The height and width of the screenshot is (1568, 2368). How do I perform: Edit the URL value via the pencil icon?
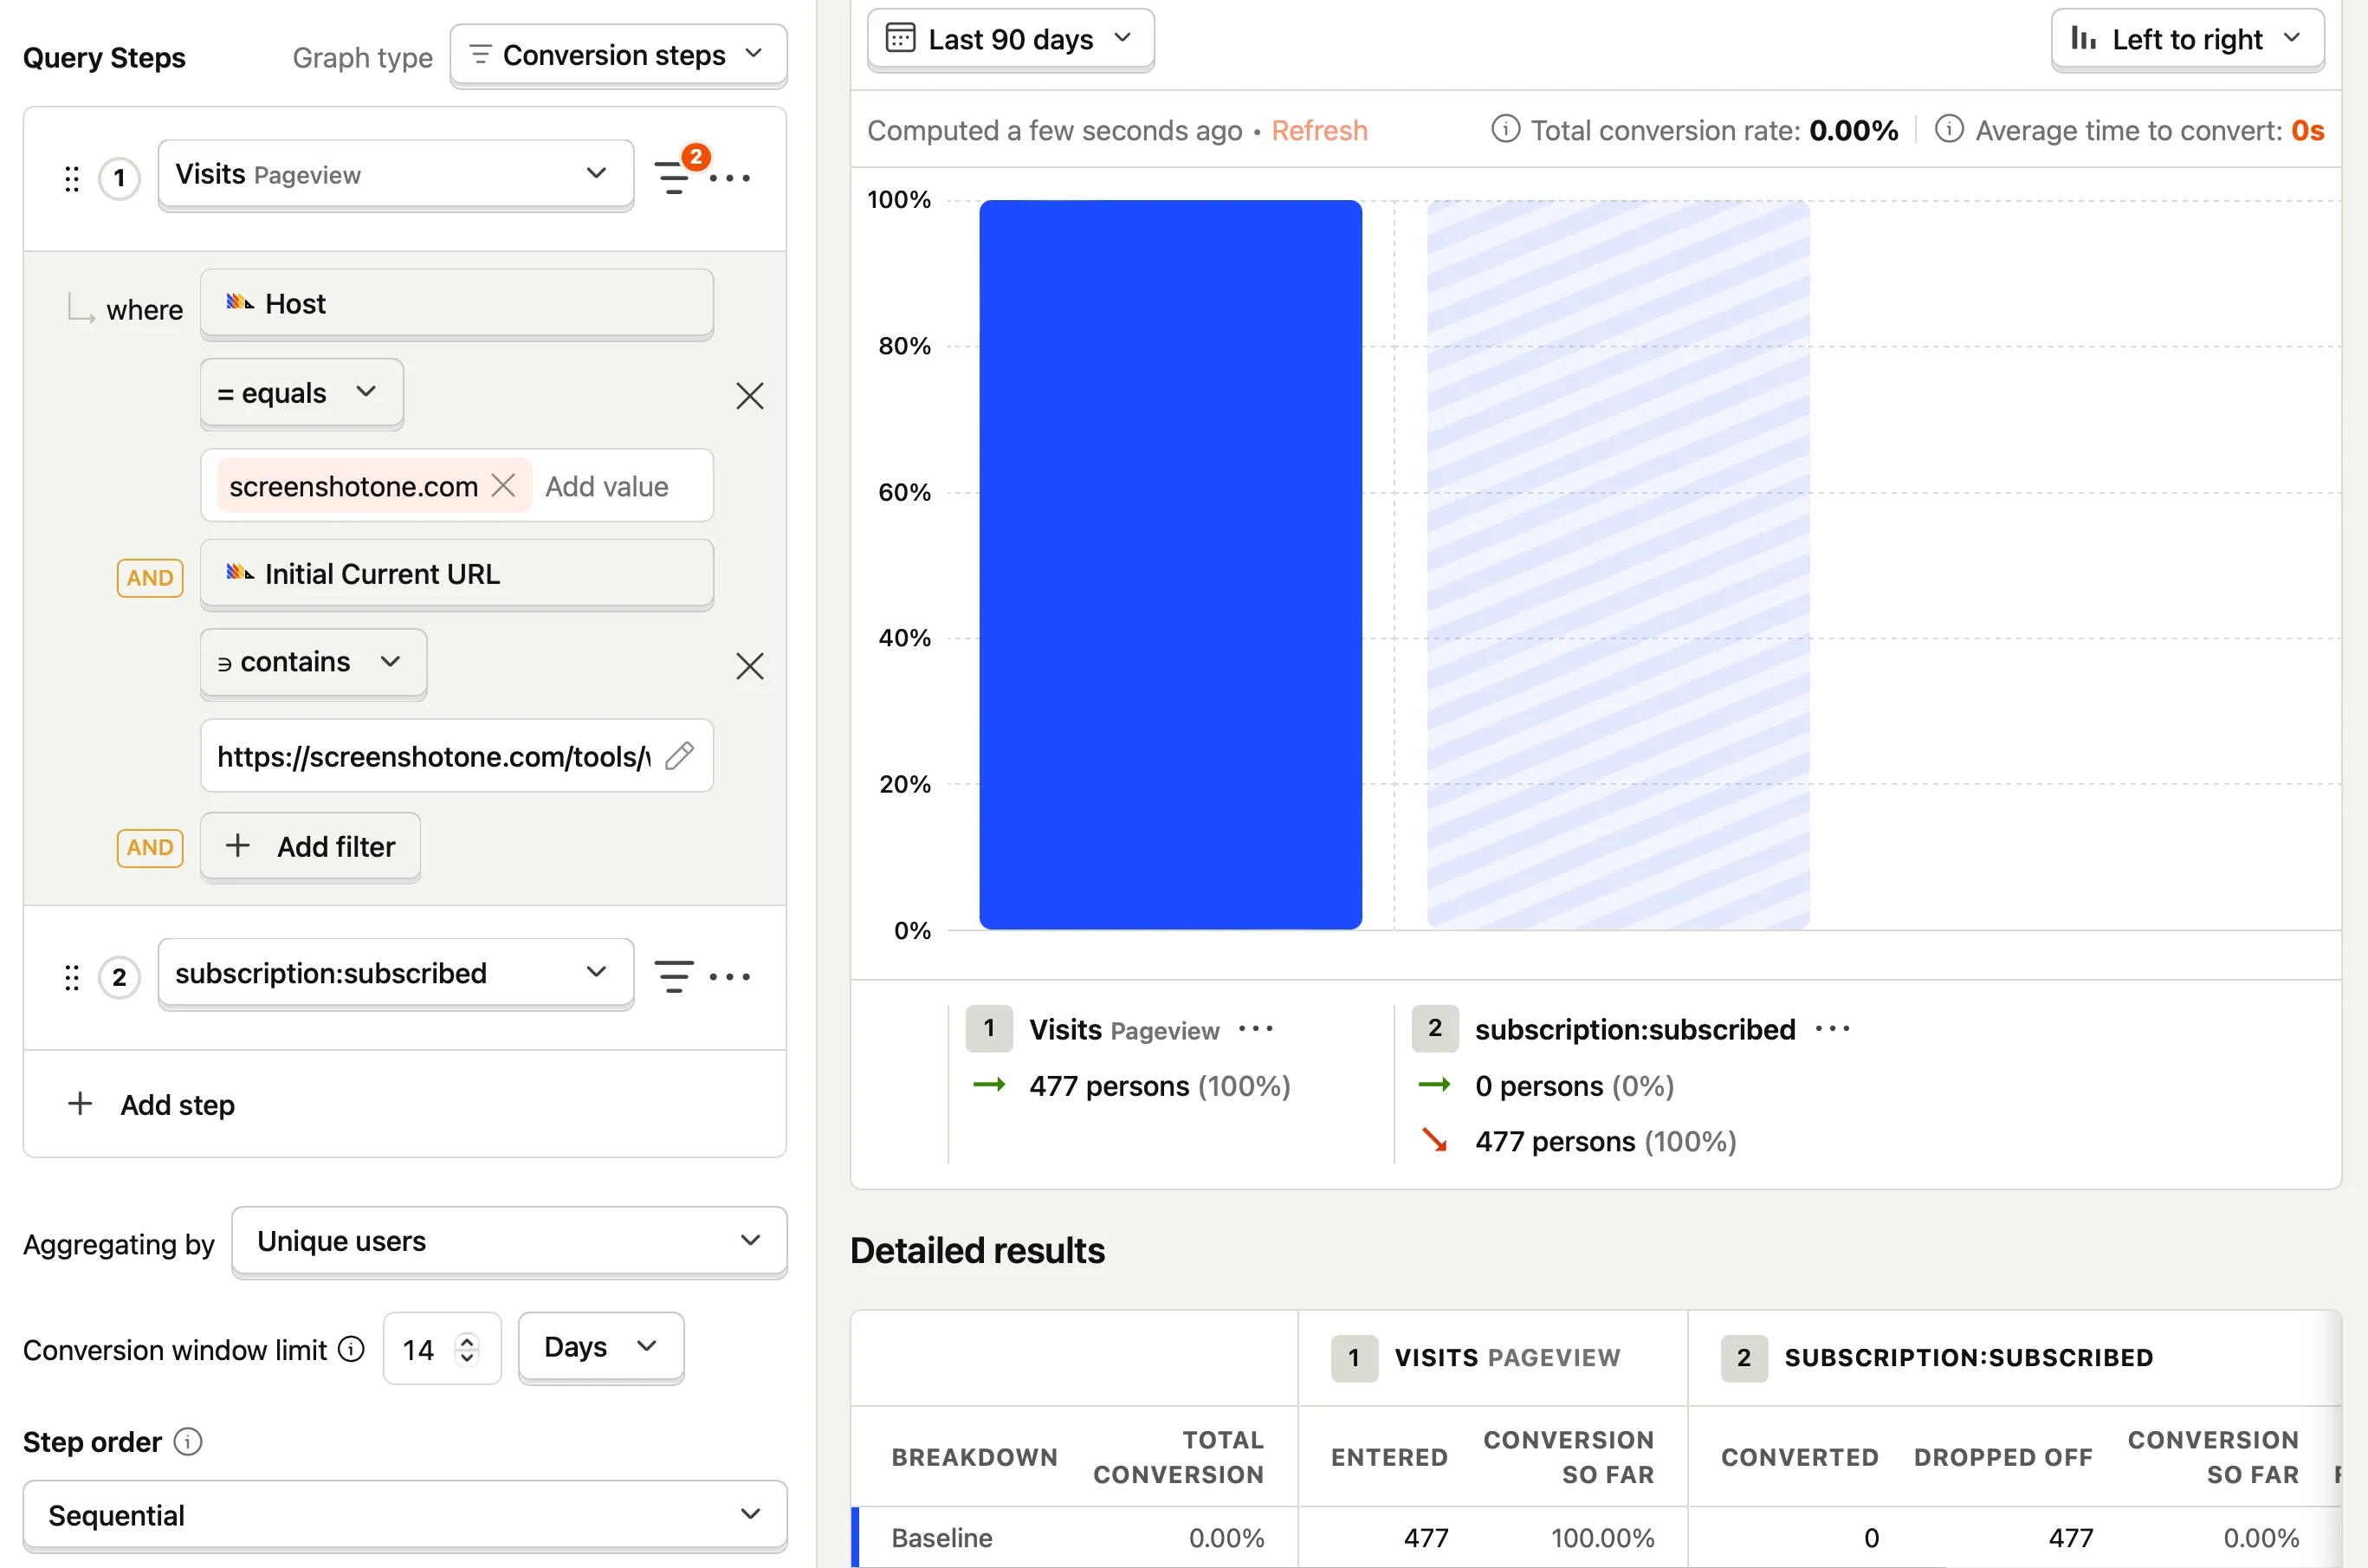(x=680, y=757)
